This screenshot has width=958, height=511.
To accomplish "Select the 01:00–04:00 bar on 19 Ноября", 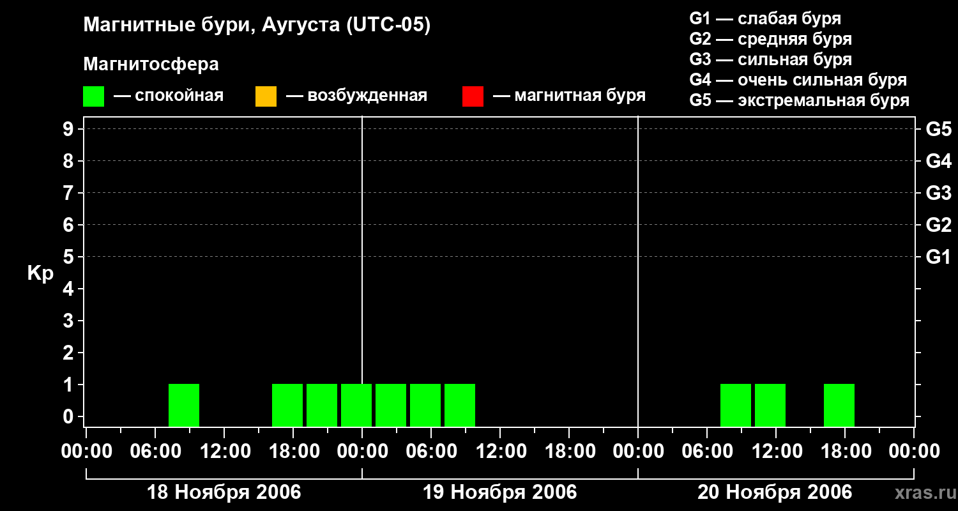I will tap(391, 405).
